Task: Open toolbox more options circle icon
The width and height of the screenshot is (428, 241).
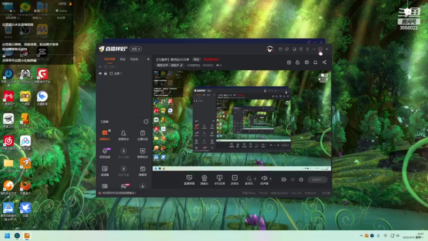Action: pyautogui.click(x=146, y=122)
